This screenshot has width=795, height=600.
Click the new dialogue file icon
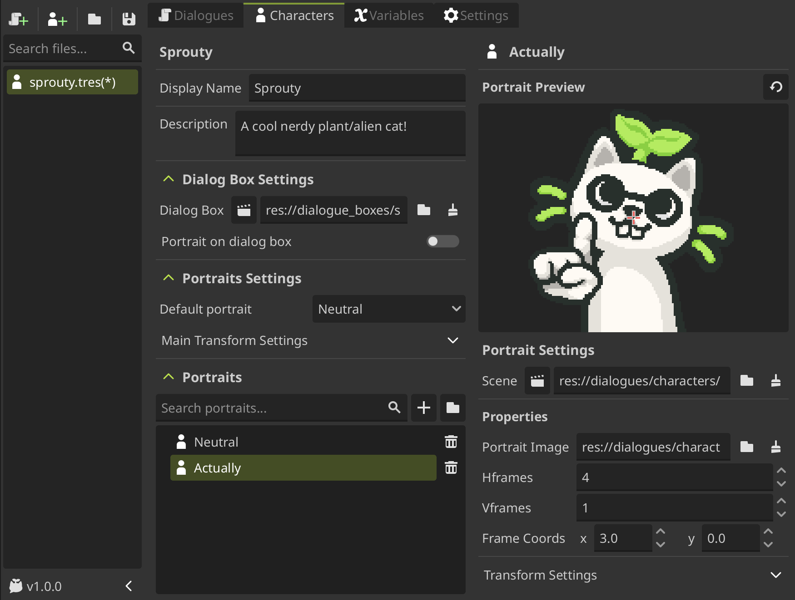coord(18,20)
